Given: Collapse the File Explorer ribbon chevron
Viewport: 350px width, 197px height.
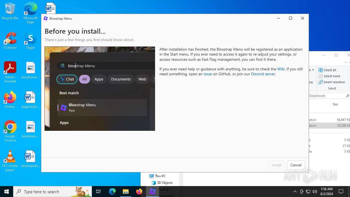Looking at the screenshot, I should coord(346,62).
